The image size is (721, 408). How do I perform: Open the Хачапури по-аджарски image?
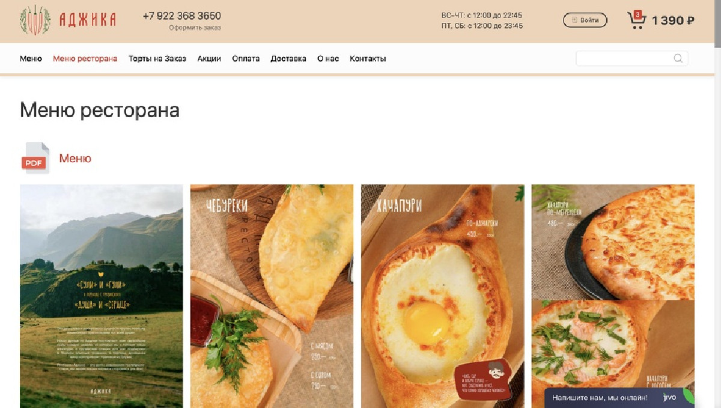pos(443,296)
